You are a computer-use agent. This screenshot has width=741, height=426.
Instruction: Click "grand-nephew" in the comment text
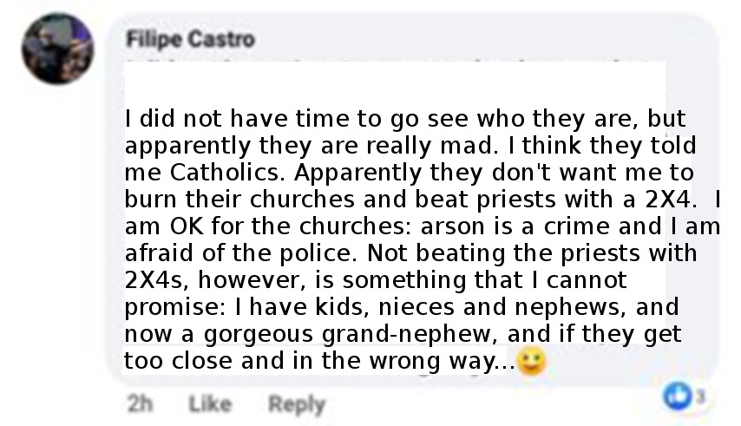(410, 335)
